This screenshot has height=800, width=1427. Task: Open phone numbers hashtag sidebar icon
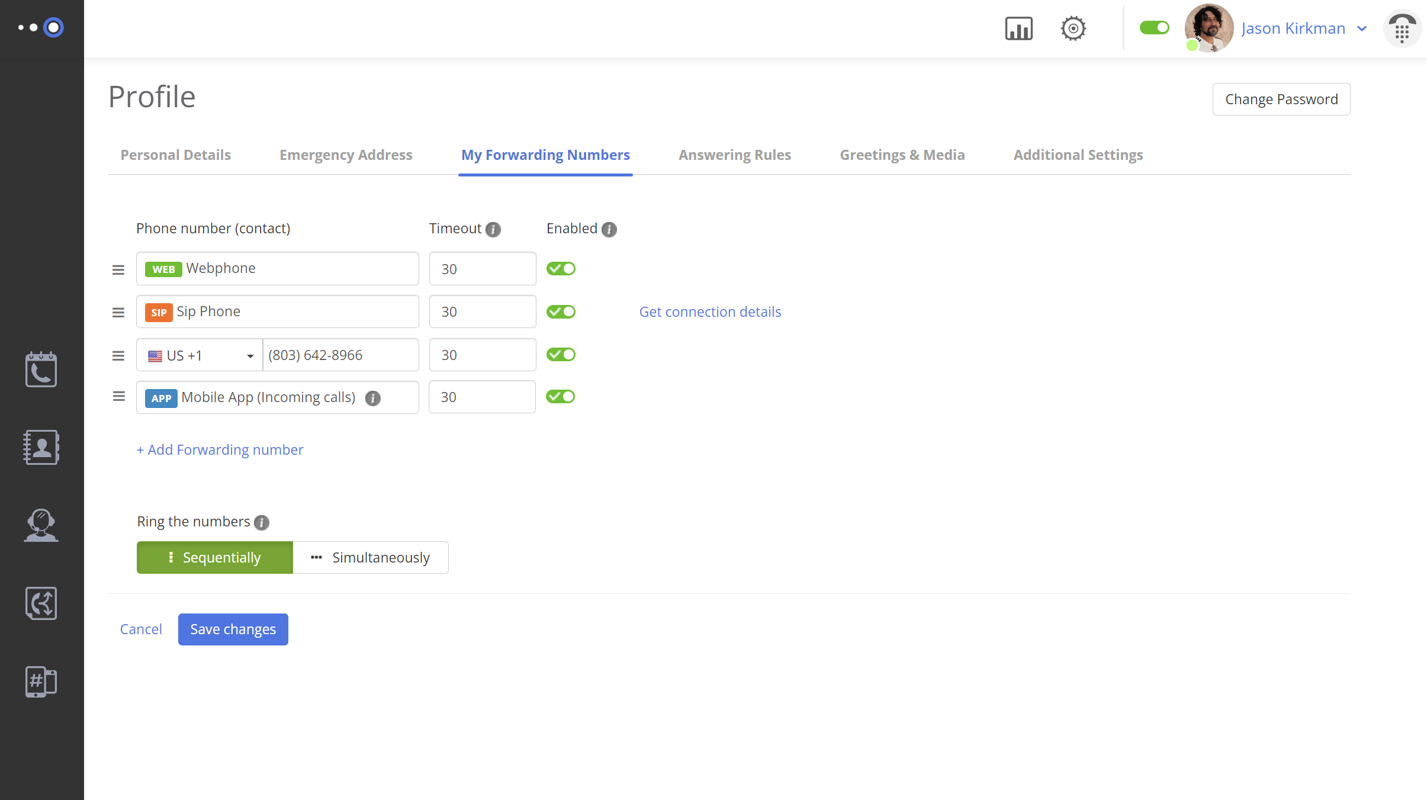click(x=41, y=682)
